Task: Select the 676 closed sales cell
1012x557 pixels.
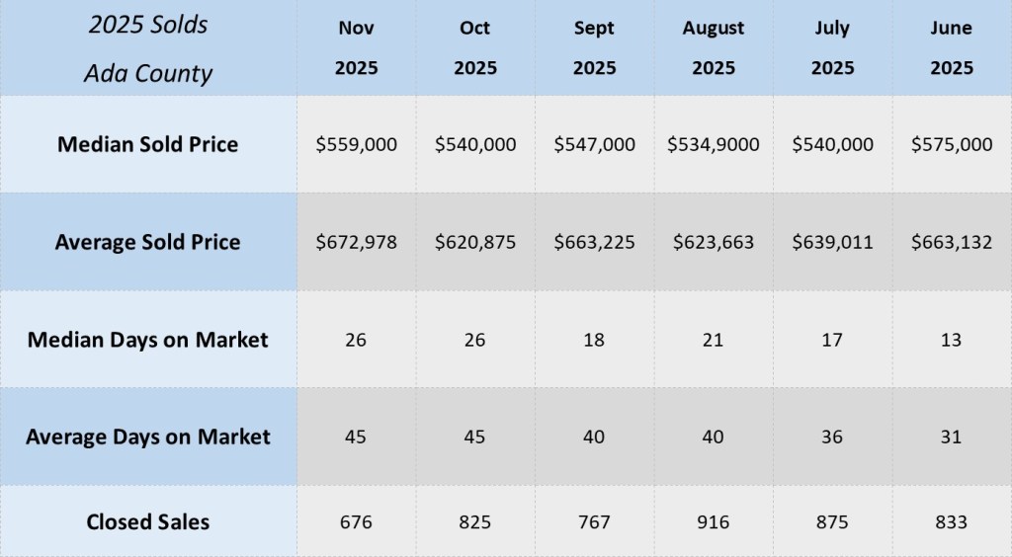Action: [x=356, y=521]
